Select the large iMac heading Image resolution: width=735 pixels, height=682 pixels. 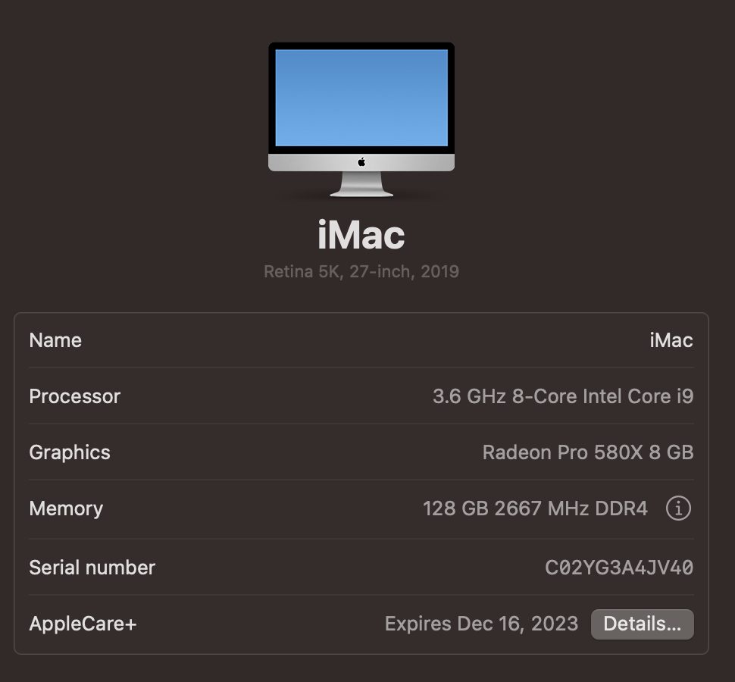tap(361, 235)
